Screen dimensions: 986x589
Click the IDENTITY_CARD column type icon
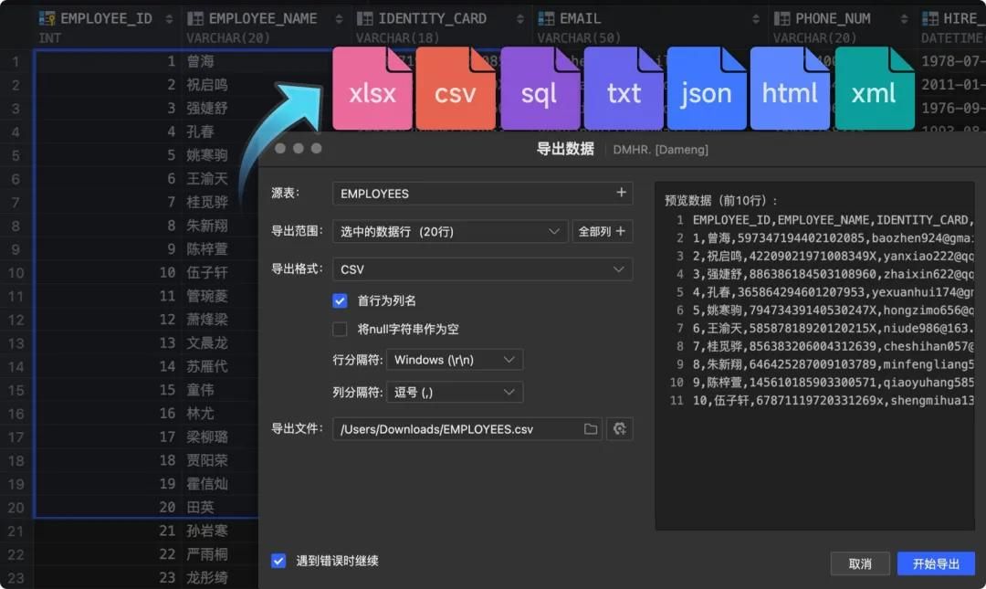[x=364, y=19]
